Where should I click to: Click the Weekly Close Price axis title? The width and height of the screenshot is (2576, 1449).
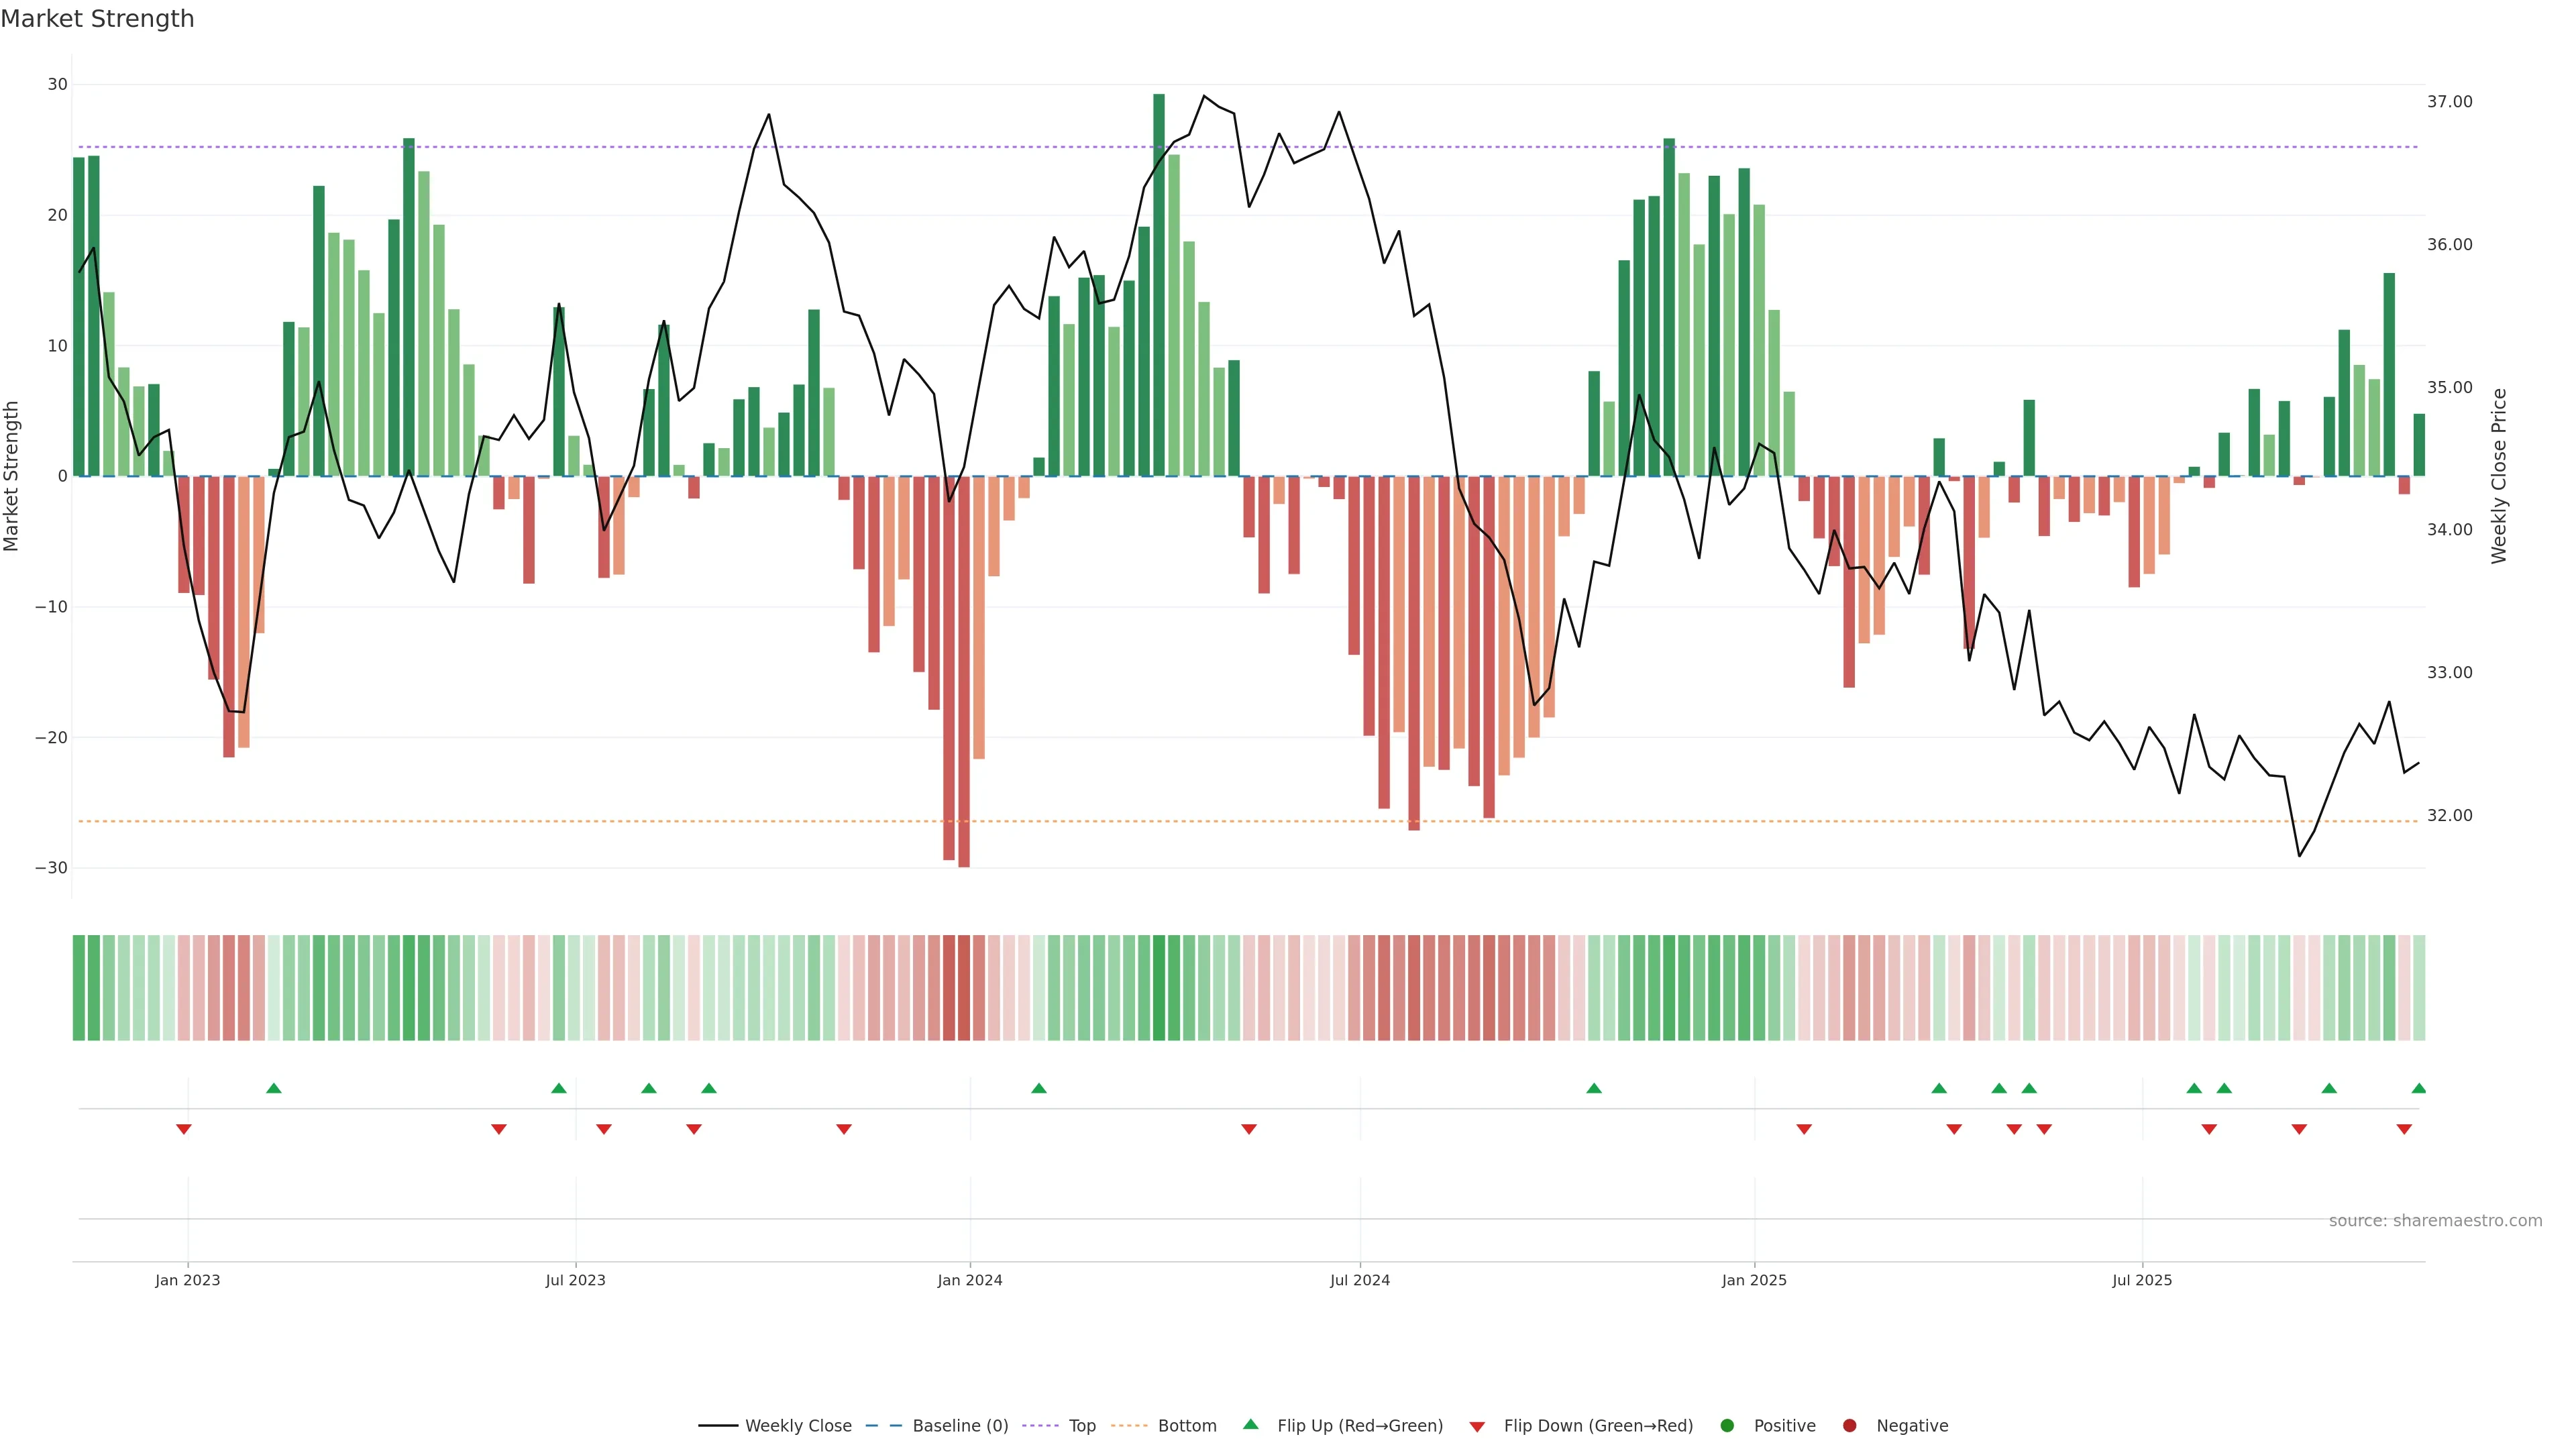pyautogui.click(x=2499, y=476)
